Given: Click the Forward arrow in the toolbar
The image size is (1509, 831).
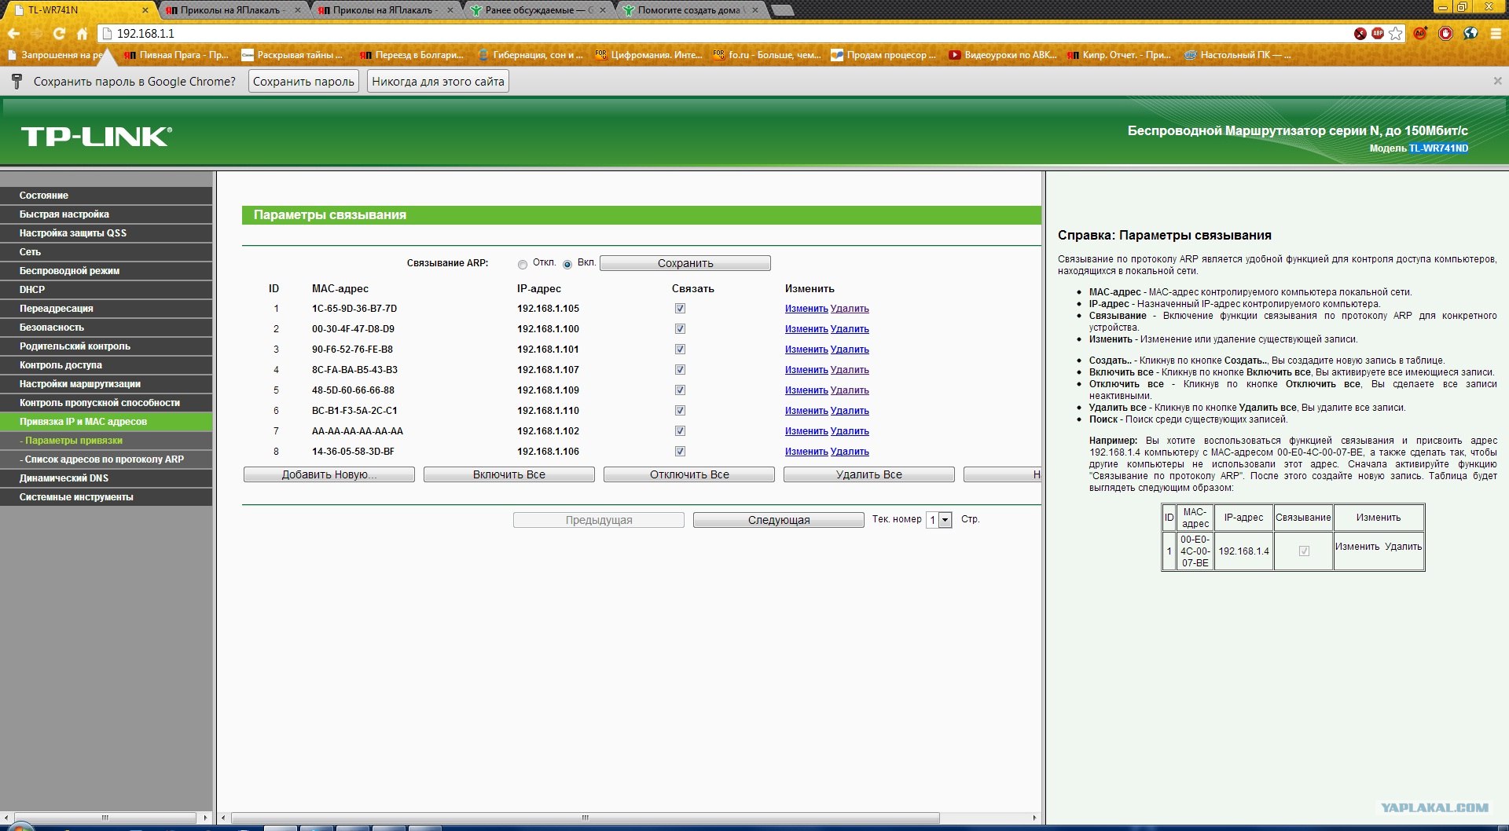Looking at the screenshot, I should [x=36, y=34].
